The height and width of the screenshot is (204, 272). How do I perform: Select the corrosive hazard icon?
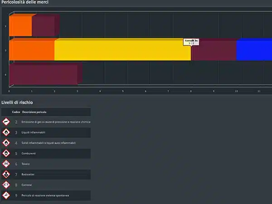pyautogui.click(x=6, y=185)
